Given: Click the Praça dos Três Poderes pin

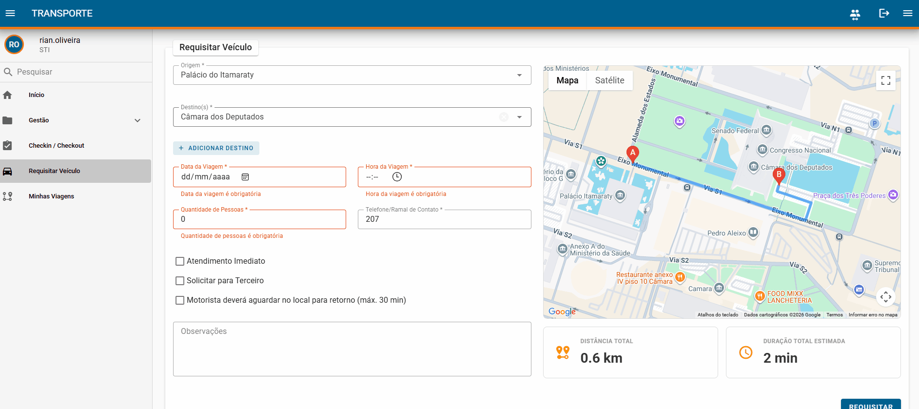Looking at the screenshot, I should tap(893, 195).
